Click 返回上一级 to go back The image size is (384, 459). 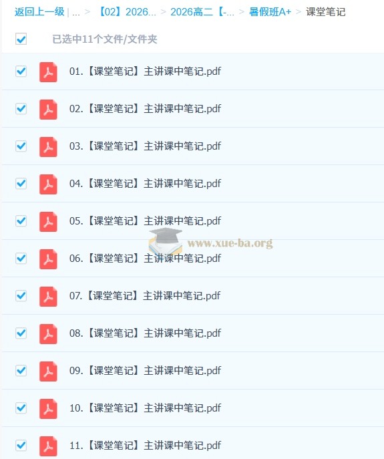pyautogui.click(x=39, y=12)
